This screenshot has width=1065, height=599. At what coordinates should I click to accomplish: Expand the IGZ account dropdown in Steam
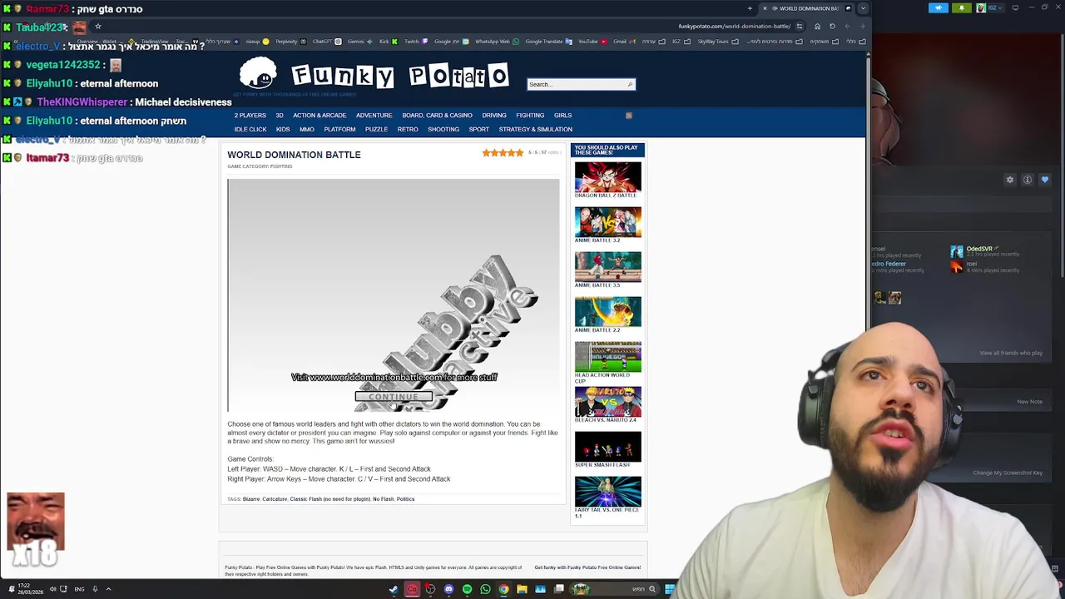click(993, 7)
